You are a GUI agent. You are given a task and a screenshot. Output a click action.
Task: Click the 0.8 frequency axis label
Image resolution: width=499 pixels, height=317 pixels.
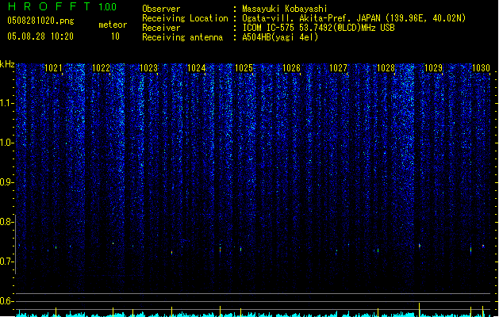click(x=6, y=222)
